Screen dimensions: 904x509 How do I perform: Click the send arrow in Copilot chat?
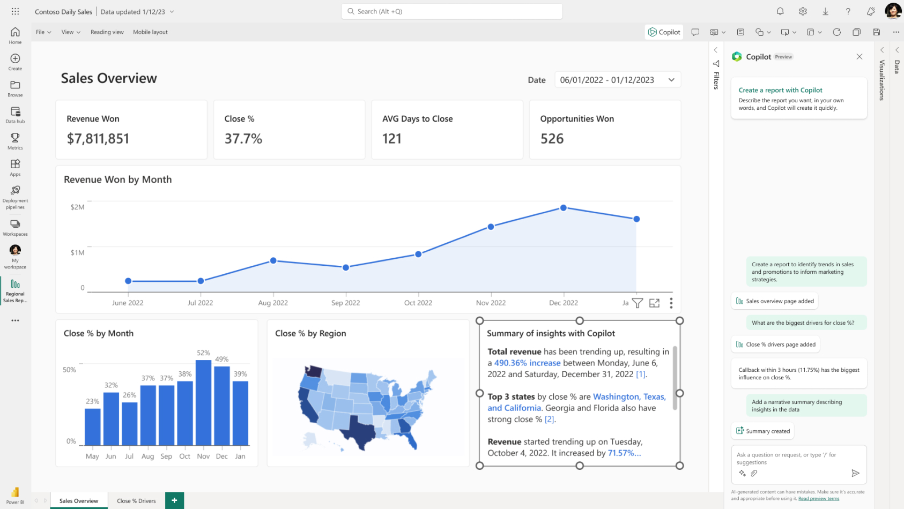[x=855, y=473]
